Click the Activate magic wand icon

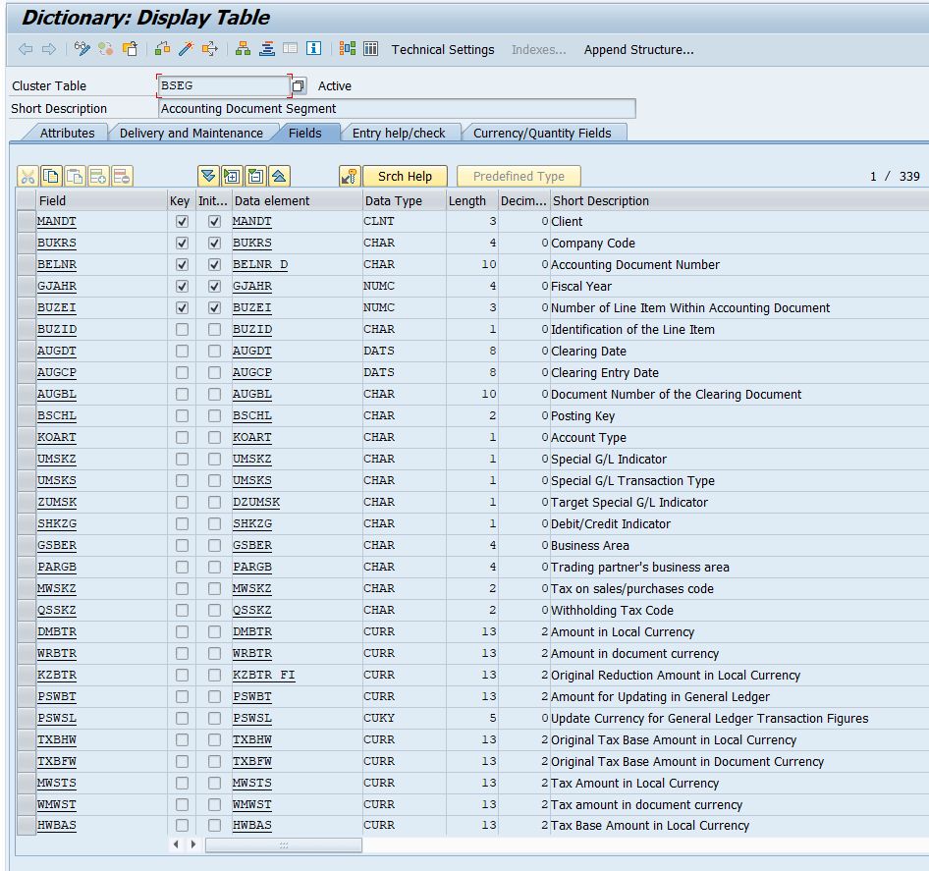coord(186,49)
